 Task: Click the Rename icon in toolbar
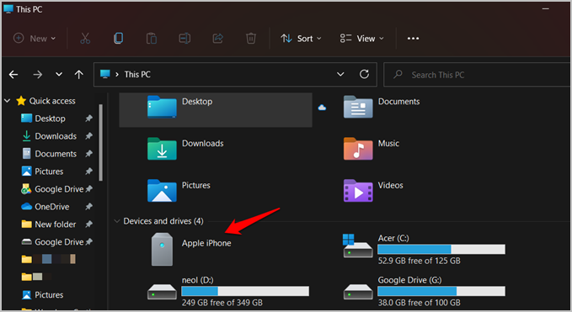[x=184, y=38]
